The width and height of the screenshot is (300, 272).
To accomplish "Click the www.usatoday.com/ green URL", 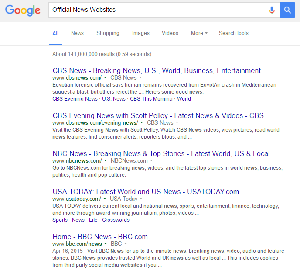I will pos(77,199).
